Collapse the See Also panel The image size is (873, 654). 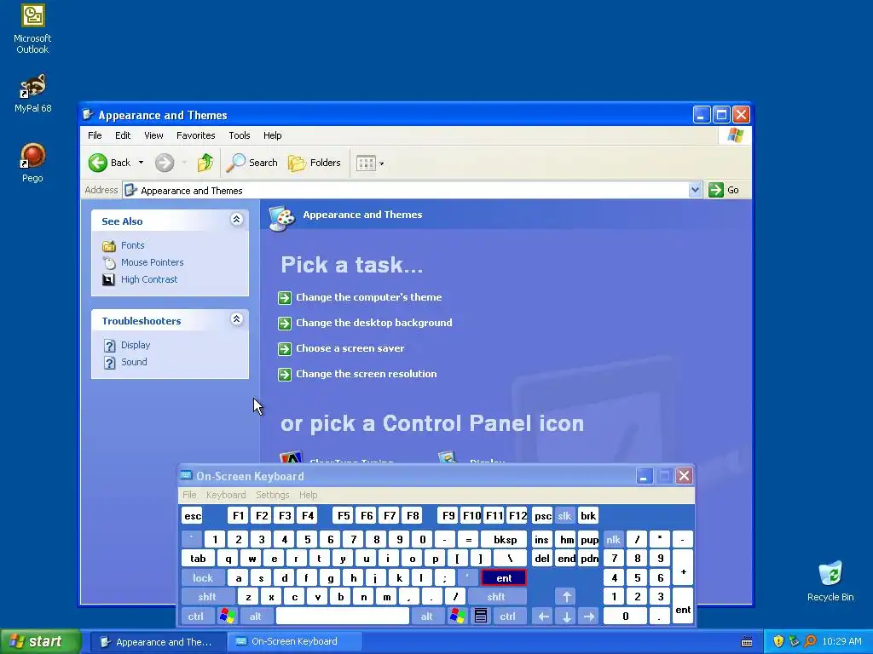[236, 219]
